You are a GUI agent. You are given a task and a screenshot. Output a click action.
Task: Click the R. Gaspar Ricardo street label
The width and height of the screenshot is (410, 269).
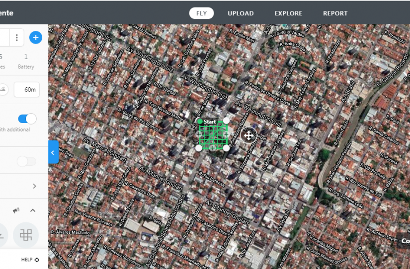(x=393, y=69)
